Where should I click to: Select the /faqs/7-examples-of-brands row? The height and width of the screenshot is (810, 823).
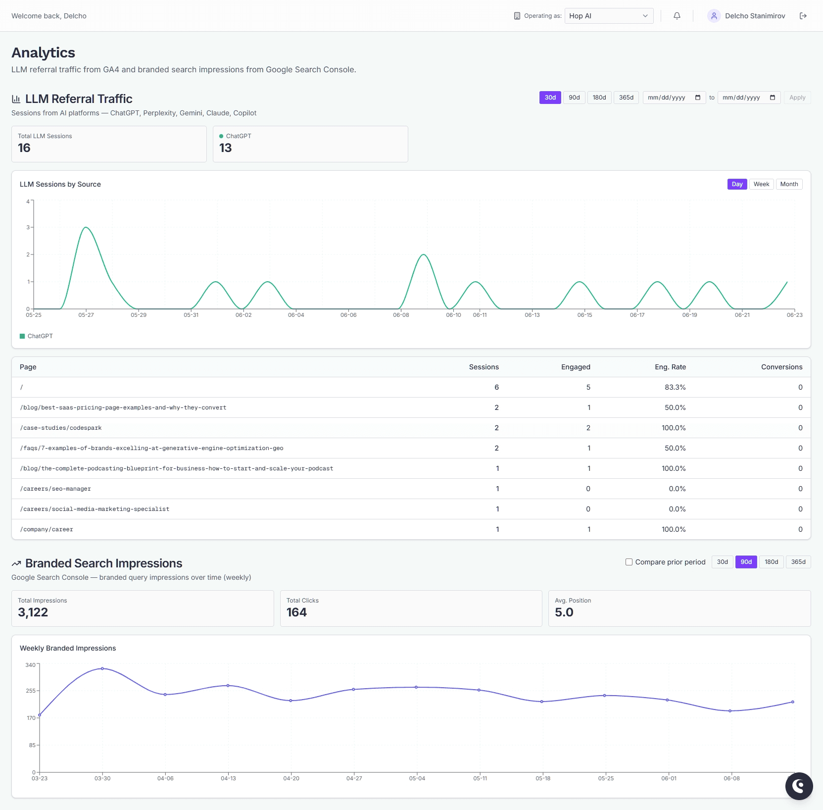tap(411, 448)
